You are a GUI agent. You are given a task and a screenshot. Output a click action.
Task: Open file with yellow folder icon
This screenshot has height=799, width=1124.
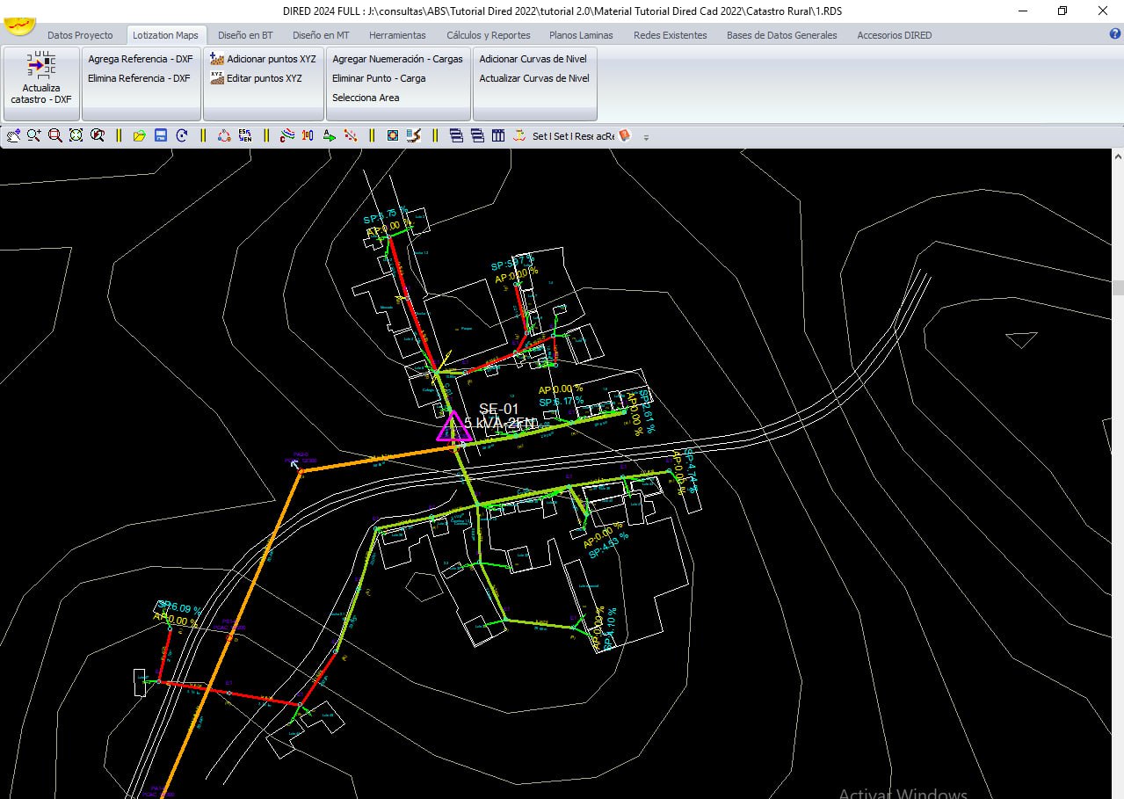click(140, 135)
